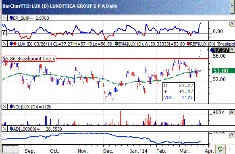The image size is (235, 154).
Task: Close the ER_BullP indicator panel
Action: pyautogui.click(x=5, y=18)
